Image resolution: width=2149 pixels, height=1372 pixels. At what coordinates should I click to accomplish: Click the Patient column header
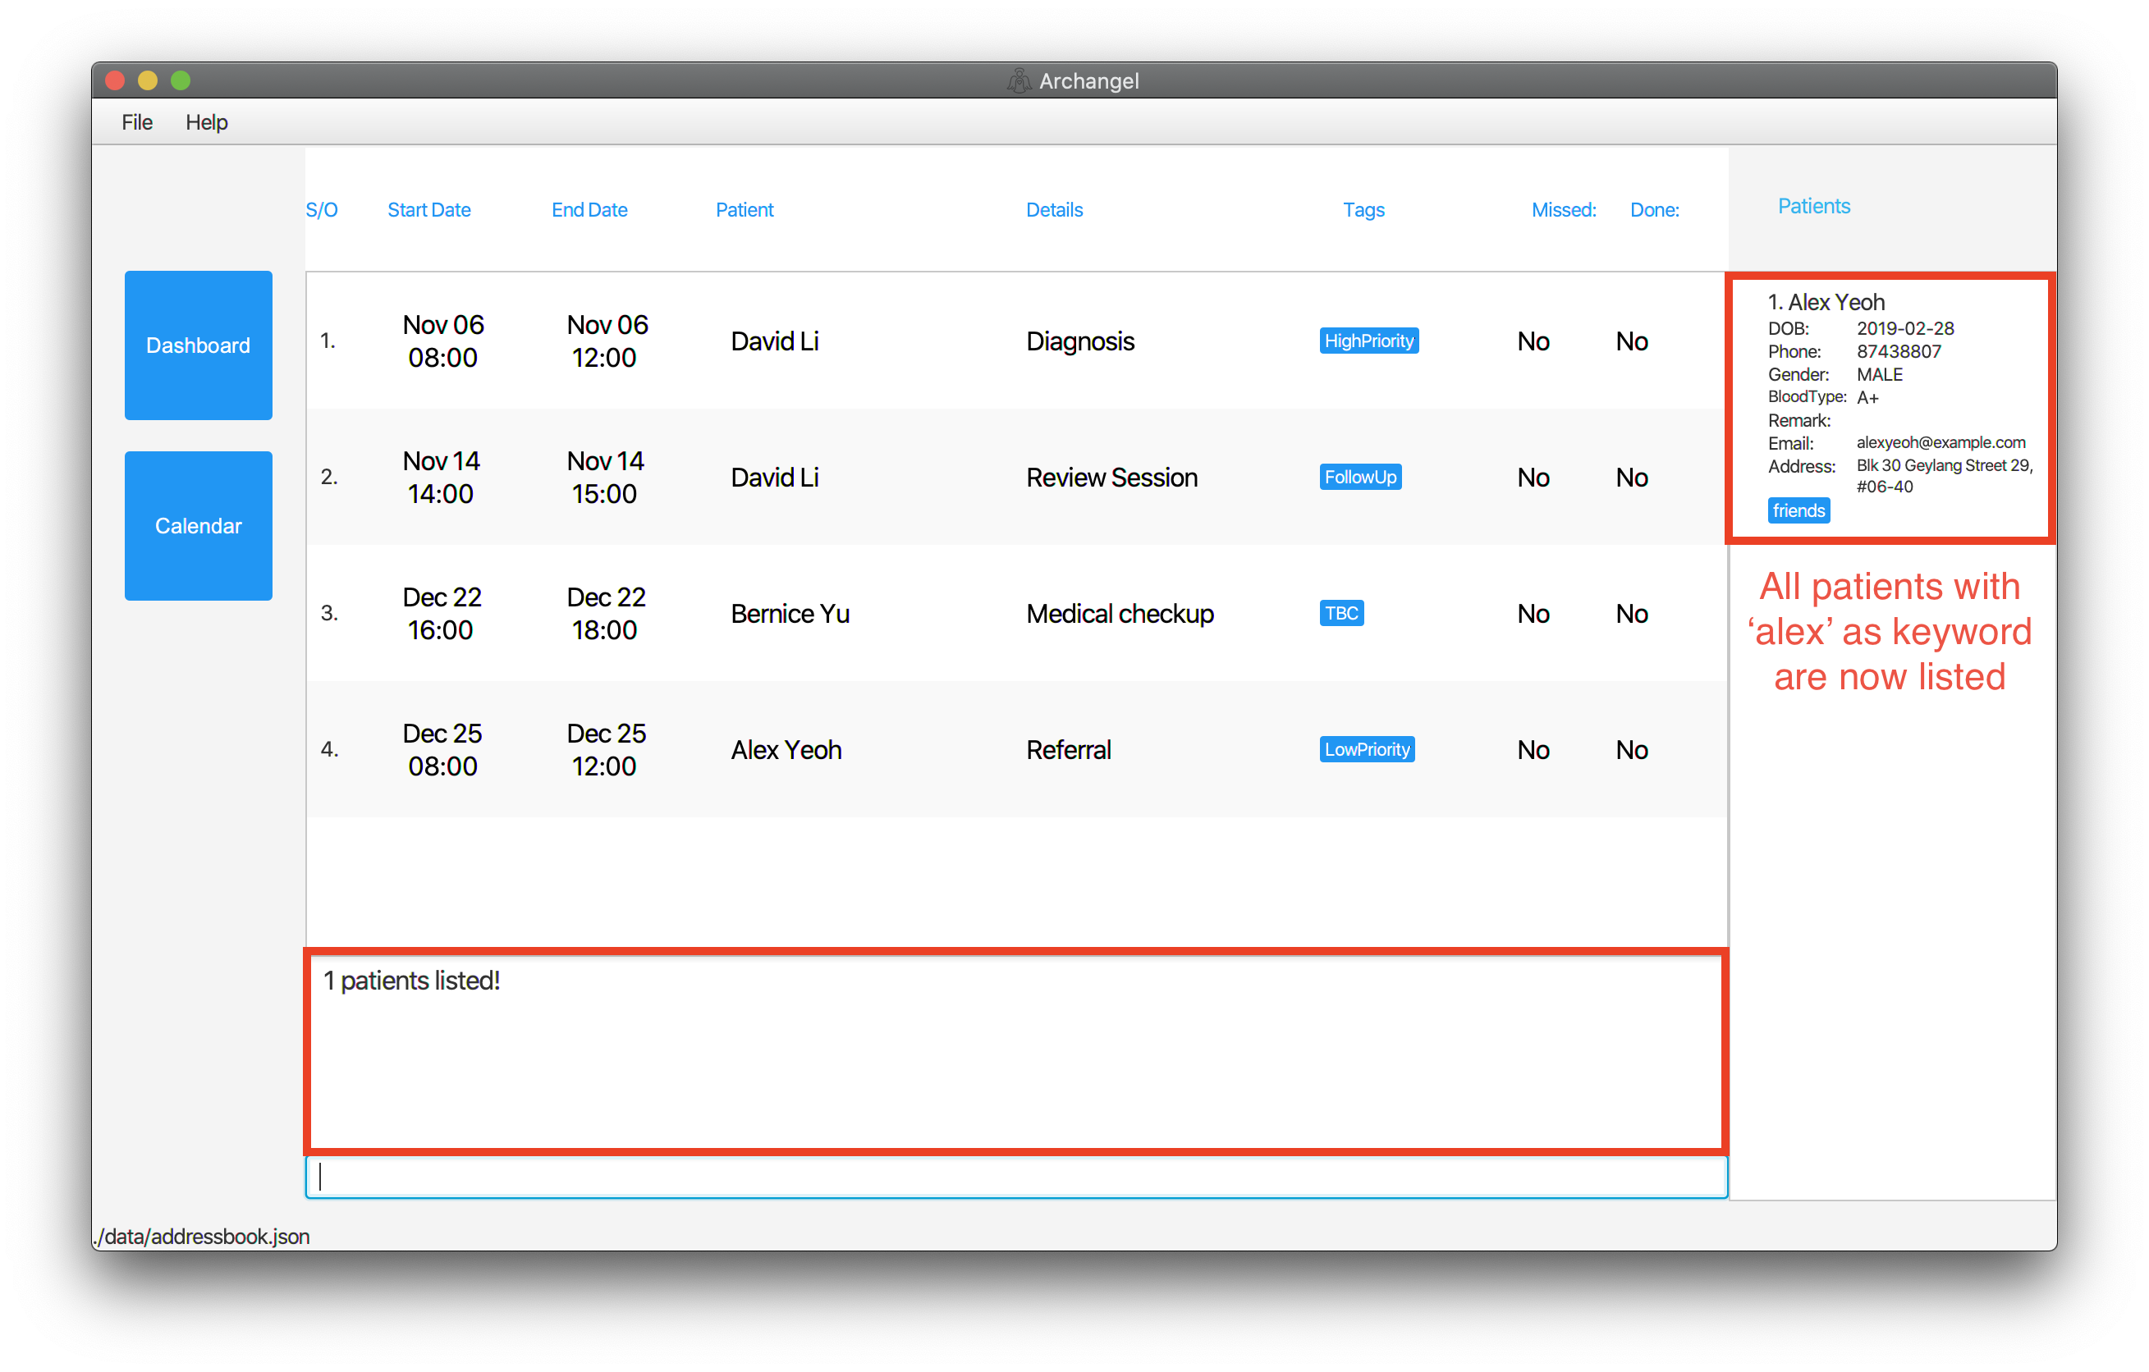click(x=745, y=209)
